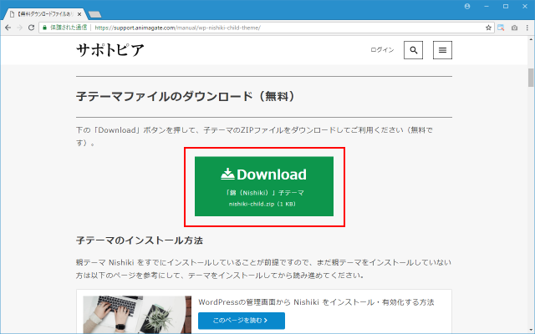Close the current browser tab
Screen dimensions: 535x334
click(79, 14)
